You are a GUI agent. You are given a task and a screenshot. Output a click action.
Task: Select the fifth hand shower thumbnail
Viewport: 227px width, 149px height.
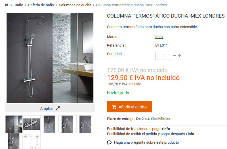(x=85, y=124)
